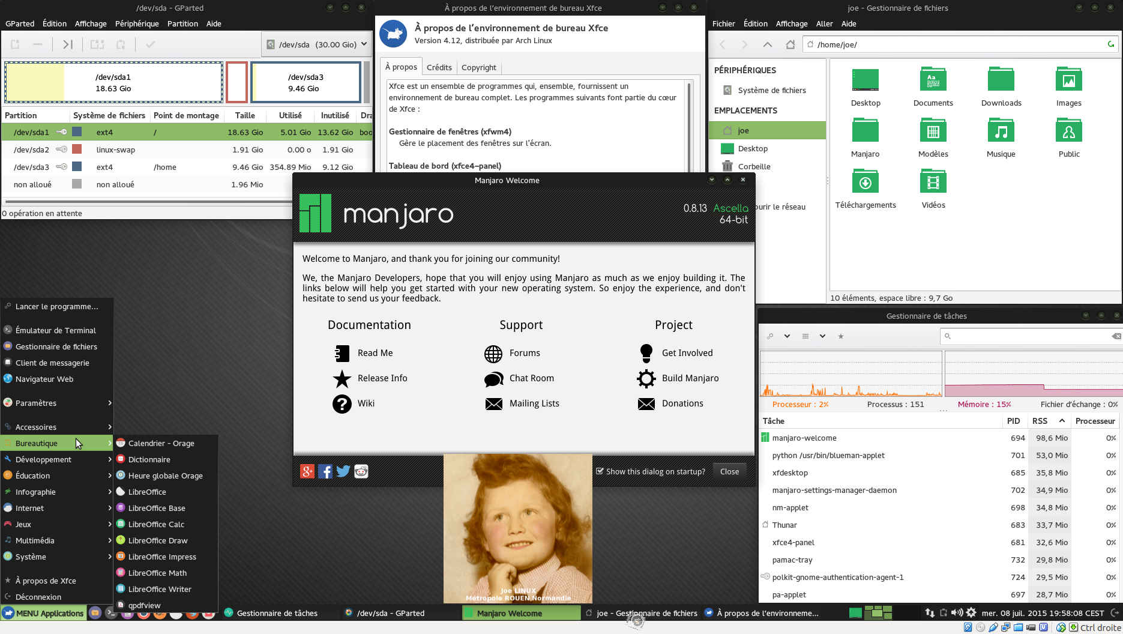Apply all operations in GParted toolbar
The height and width of the screenshot is (634, 1123).
(x=151, y=44)
